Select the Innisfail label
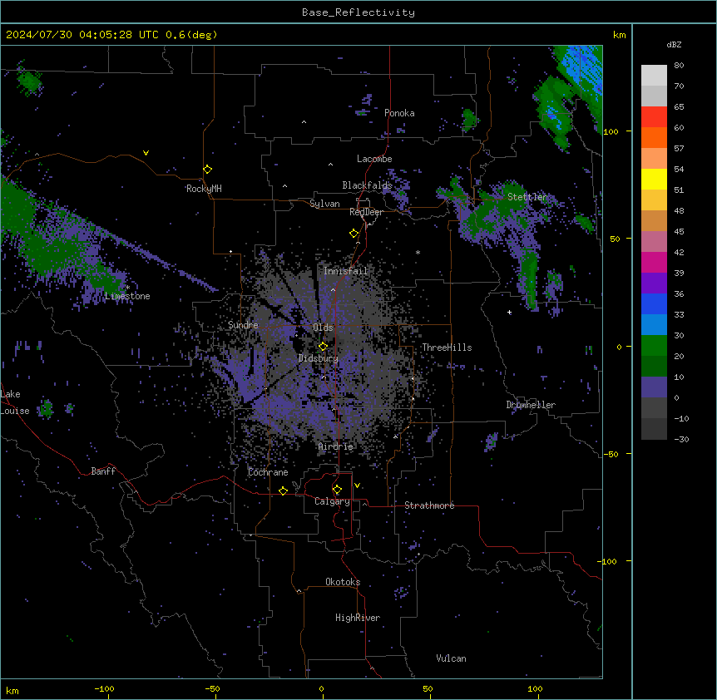 point(345,271)
